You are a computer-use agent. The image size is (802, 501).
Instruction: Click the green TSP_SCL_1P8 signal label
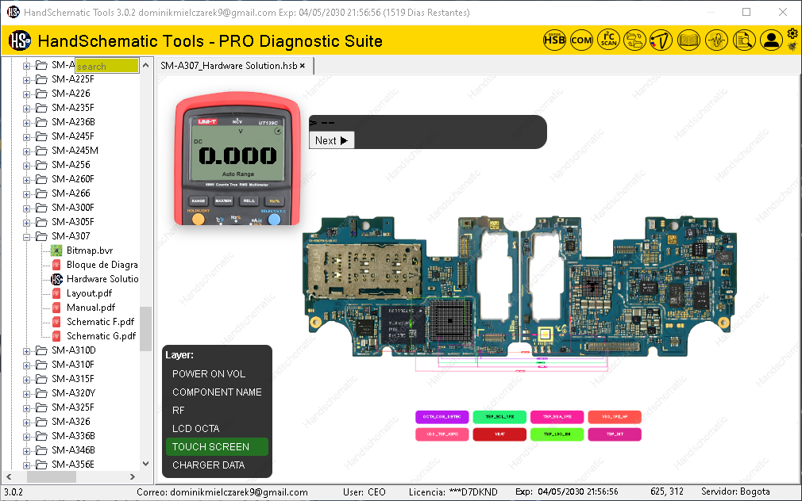[499, 417]
